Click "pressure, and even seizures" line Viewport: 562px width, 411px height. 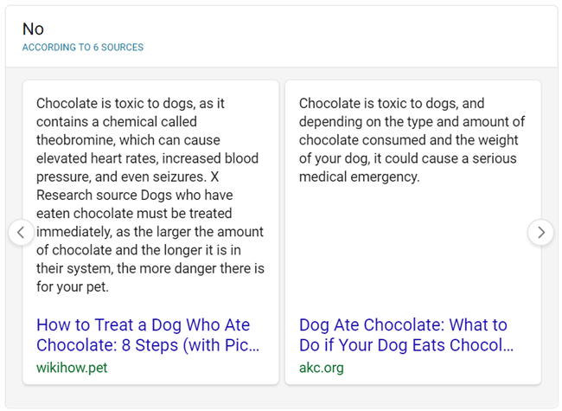(x=121, y=177)
